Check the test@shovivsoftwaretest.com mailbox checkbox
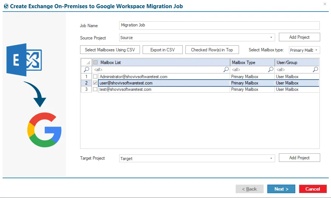 tap(95, 89)
